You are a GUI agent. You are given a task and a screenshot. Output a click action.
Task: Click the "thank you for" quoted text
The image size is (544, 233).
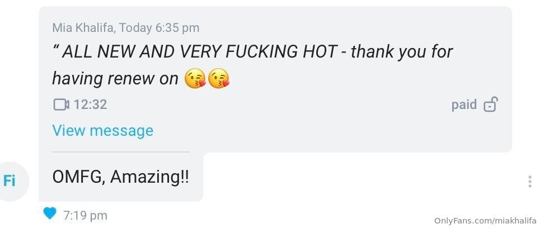(x=401, y=52)
